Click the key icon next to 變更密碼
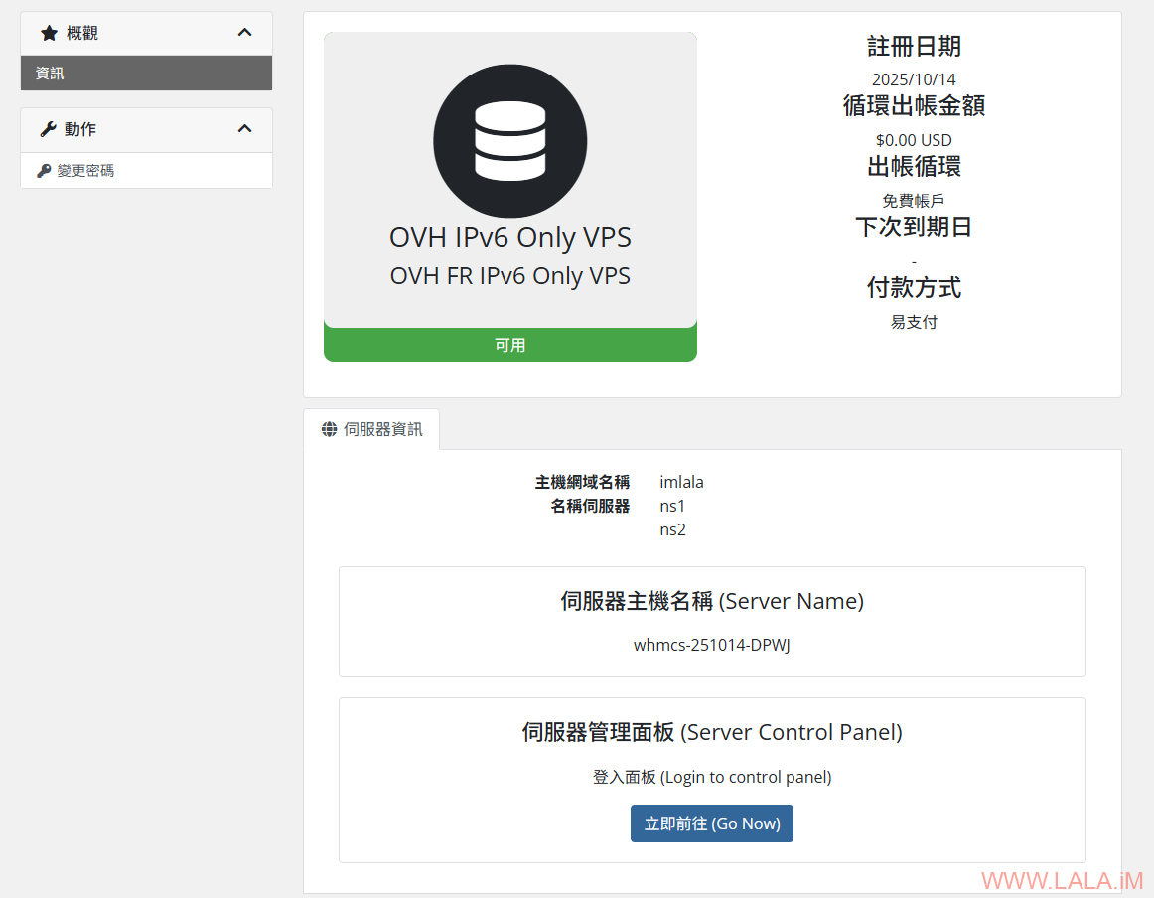Viewport: 1154px width, 898px height. pos(44,171)
